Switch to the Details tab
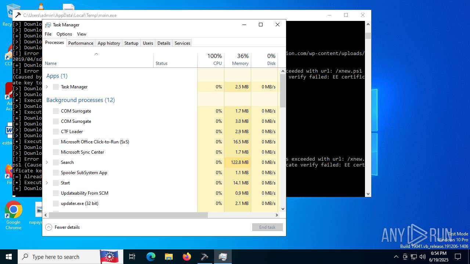This screenshot has width=470, height=264. [164, 43]
